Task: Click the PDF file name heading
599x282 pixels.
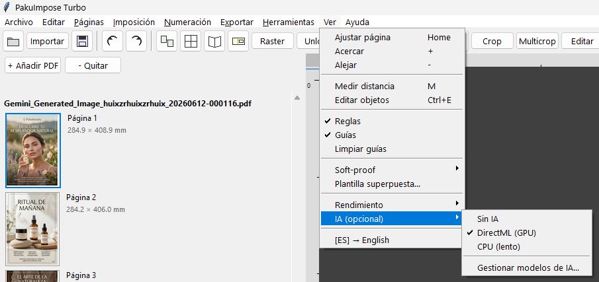Action: (x=128, y=103)
